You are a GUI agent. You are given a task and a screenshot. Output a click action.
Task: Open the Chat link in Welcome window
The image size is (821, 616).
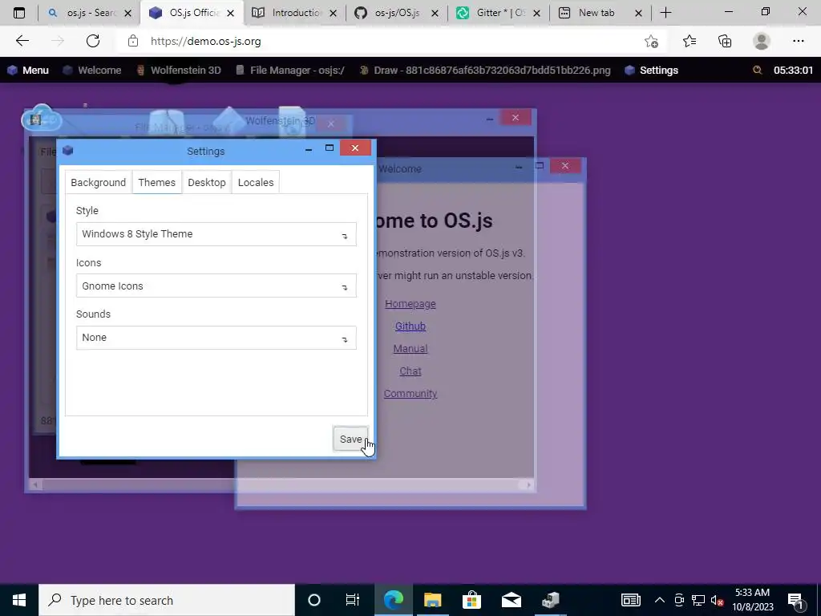click(410, 371)
